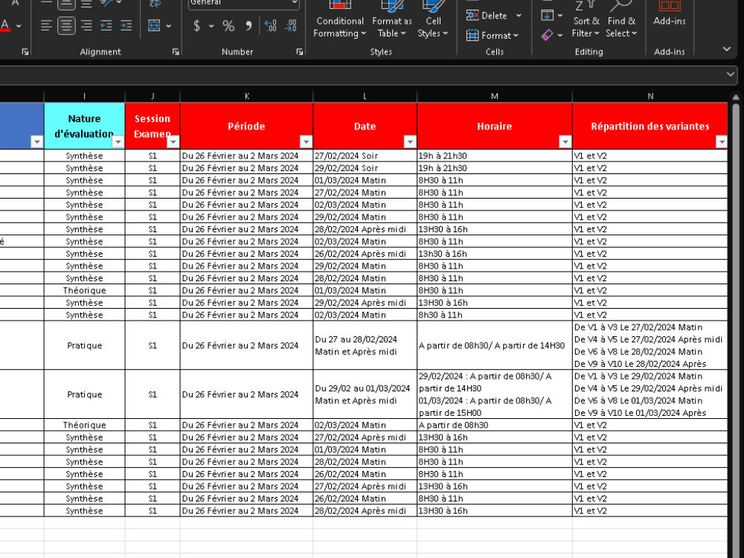Click the Increase Decimal icon
744x558 pixels.
click(269, 25)
